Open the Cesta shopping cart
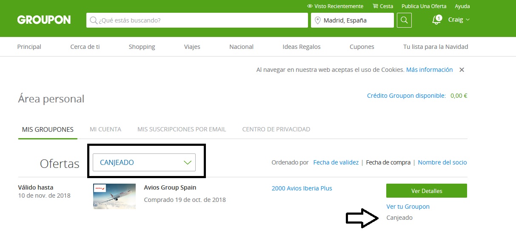 (383, 6)
